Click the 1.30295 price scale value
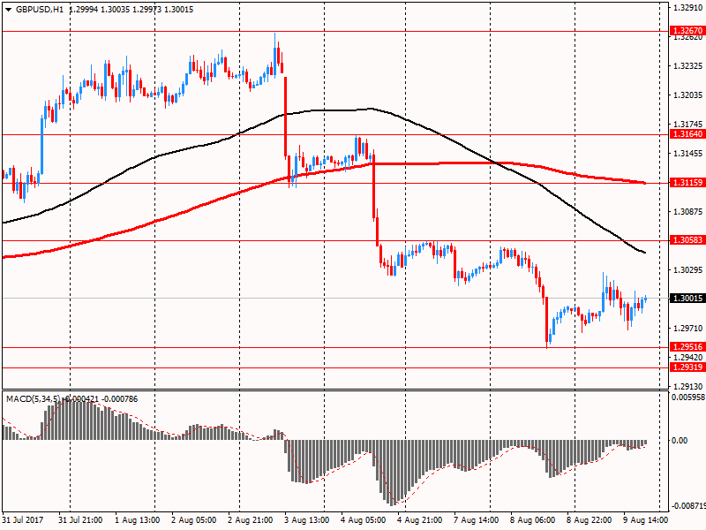 click(687, 270)
